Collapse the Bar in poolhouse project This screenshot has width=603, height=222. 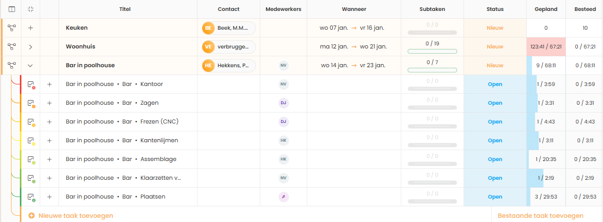30,65
